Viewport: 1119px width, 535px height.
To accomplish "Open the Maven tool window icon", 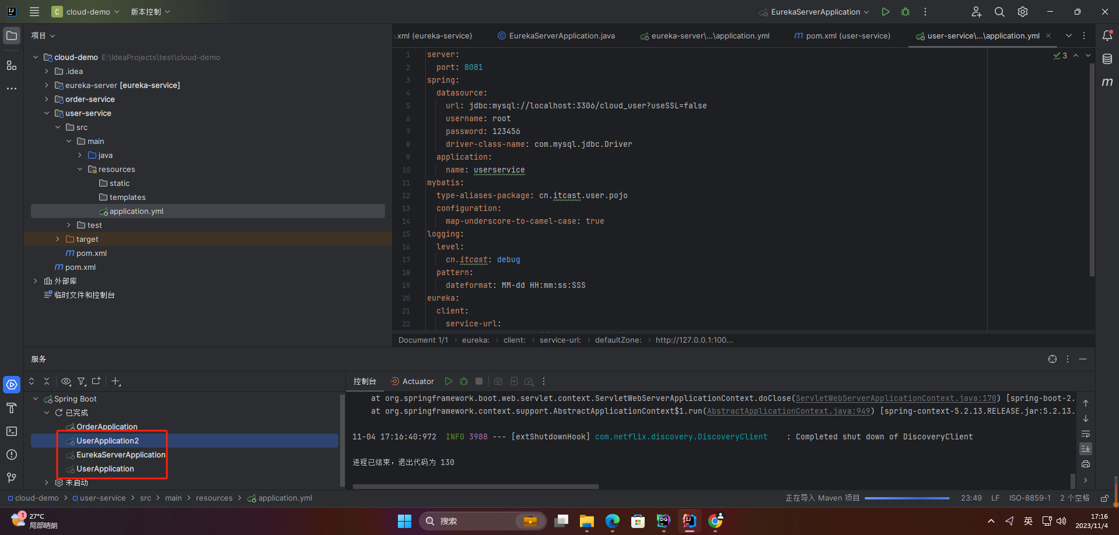I will tap(1107, 82).
